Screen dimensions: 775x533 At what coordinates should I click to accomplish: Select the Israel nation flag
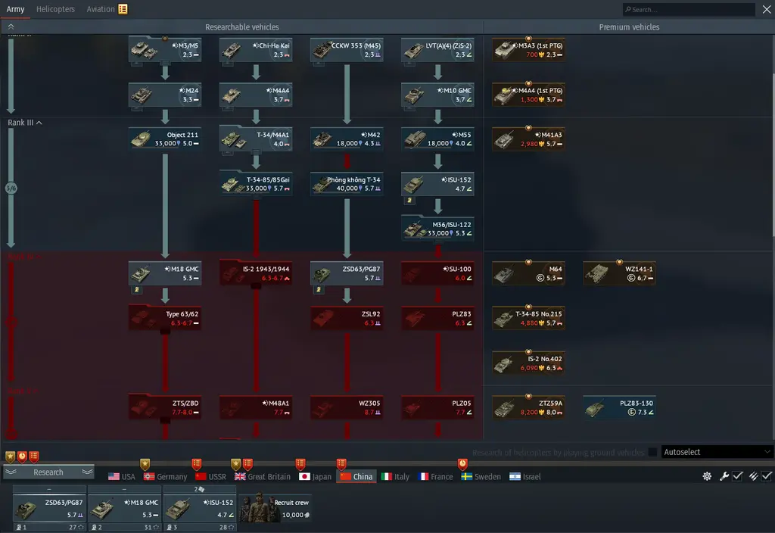pyautogui.click(x=525, y=477)
